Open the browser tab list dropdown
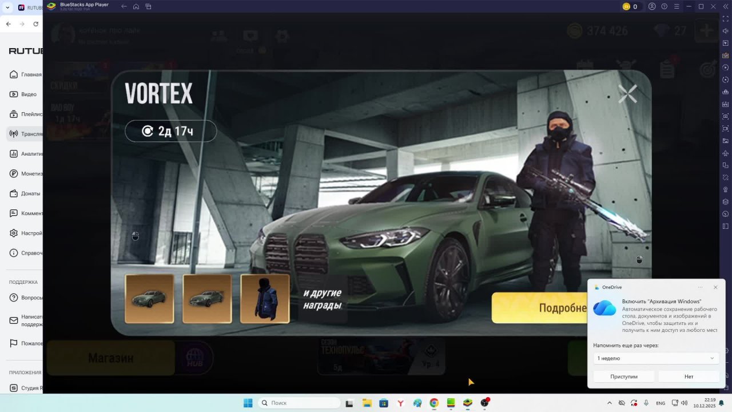The height and width of the screenshot is (412, 732). point(7,7)
